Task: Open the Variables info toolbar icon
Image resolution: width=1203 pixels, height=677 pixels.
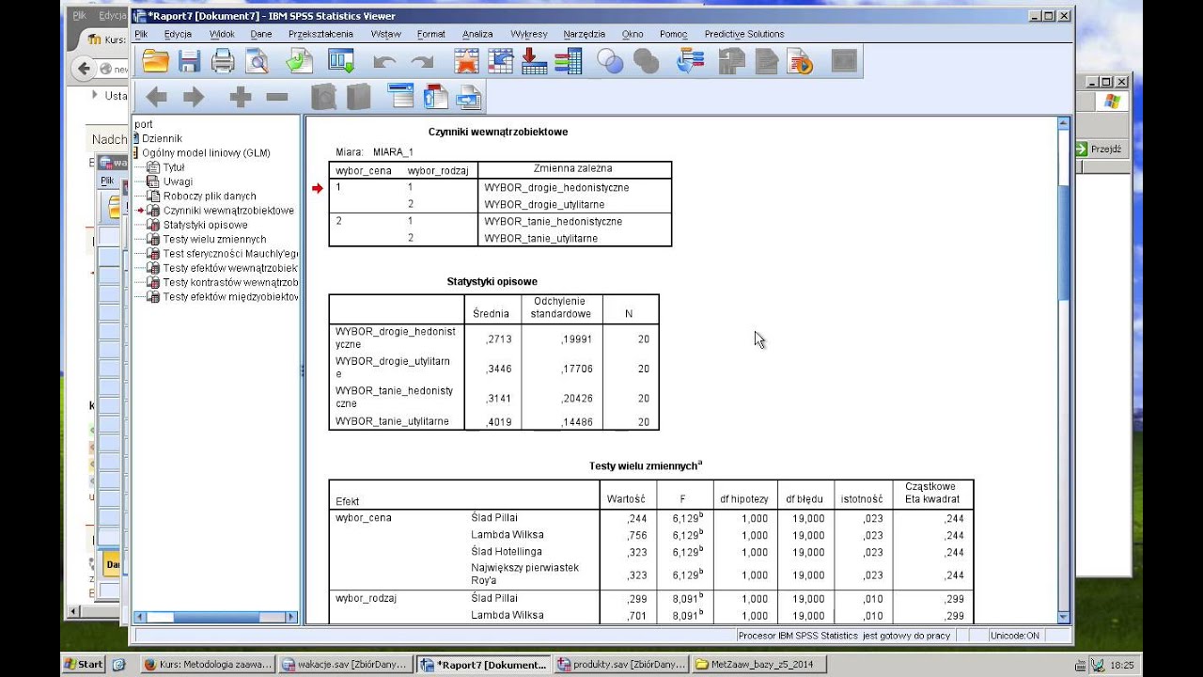Action: [x=568, y=62]
